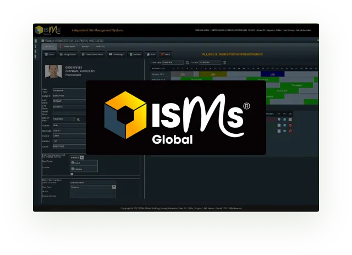
Task: Open the To Date calendar picker icon
Action: 225,63
